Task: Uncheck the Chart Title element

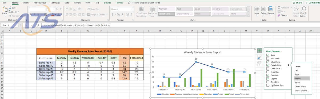Action: point(268,62)
